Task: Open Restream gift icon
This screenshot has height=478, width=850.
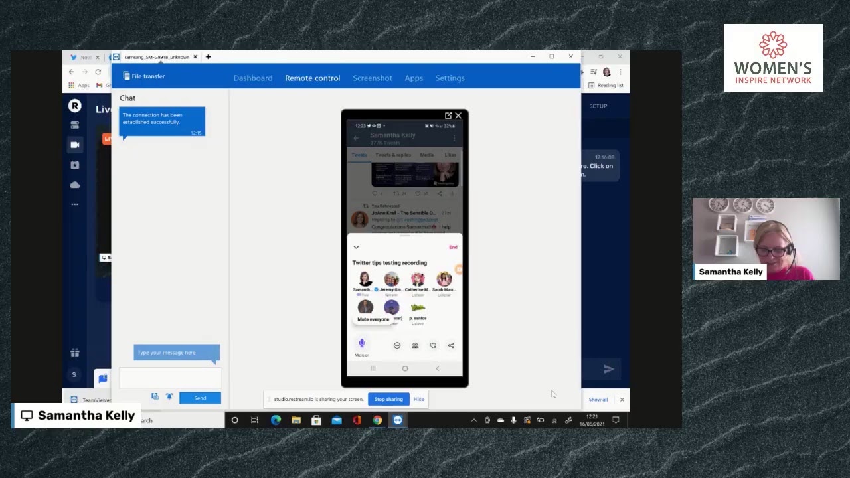Action: pos(74,353)
